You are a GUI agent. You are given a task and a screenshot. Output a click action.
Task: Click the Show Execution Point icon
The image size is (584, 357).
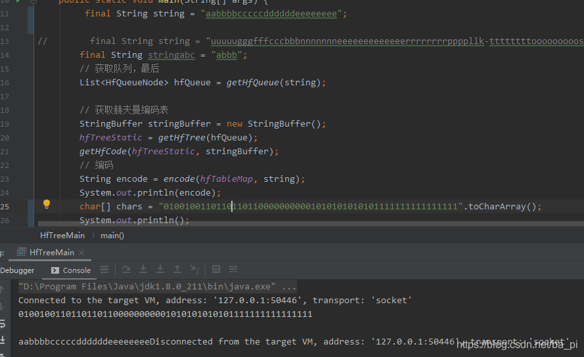(x=104, y=269)
